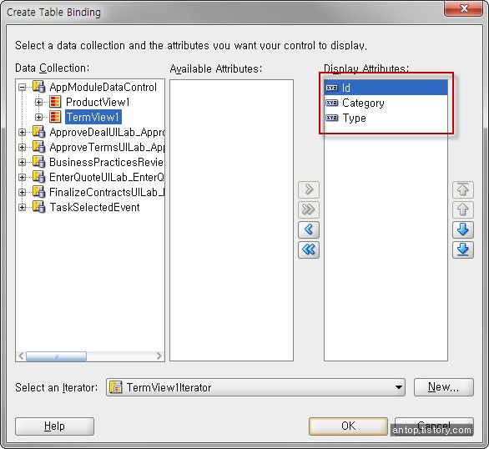The image size is (489, 449).
Task: Expand the TermView1 node
Action: click(38, 117)
